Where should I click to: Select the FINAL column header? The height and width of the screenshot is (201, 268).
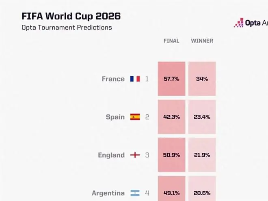[x=171, y=41]
